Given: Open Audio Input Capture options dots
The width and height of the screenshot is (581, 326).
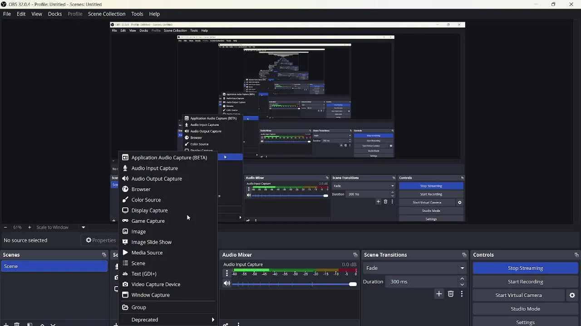Looking at the screenshot, I should point(227,273).
